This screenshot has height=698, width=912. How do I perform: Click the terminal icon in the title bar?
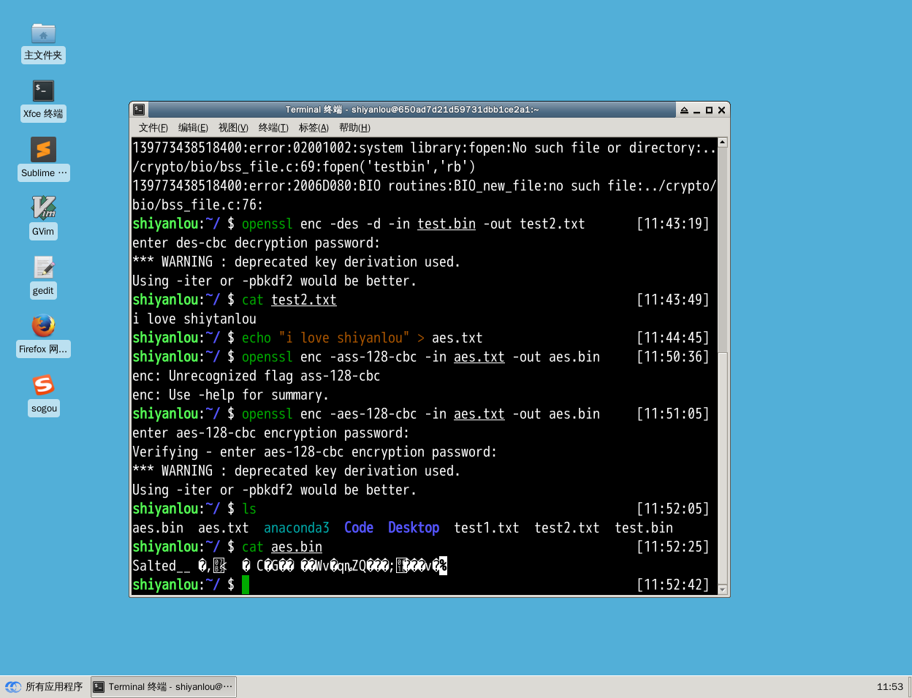pos(139,110)
